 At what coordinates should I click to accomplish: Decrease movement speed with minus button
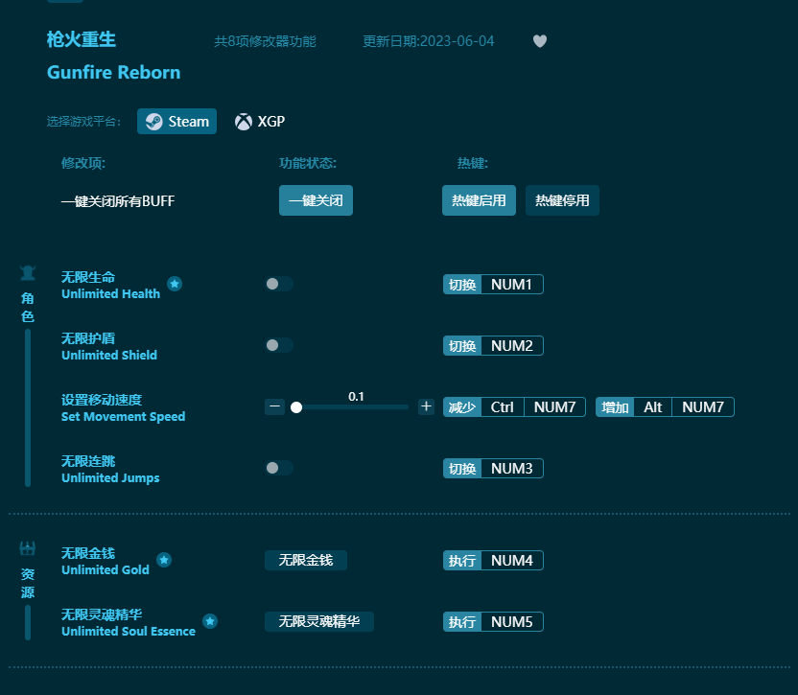[x=275, y=406]
